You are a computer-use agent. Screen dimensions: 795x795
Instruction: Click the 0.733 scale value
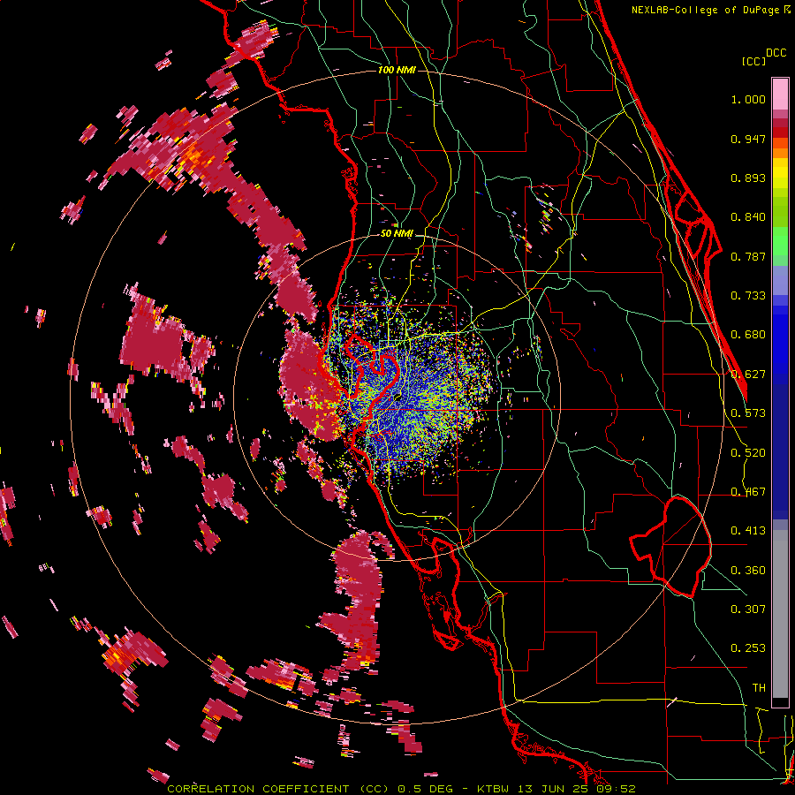tap(748, 296)
